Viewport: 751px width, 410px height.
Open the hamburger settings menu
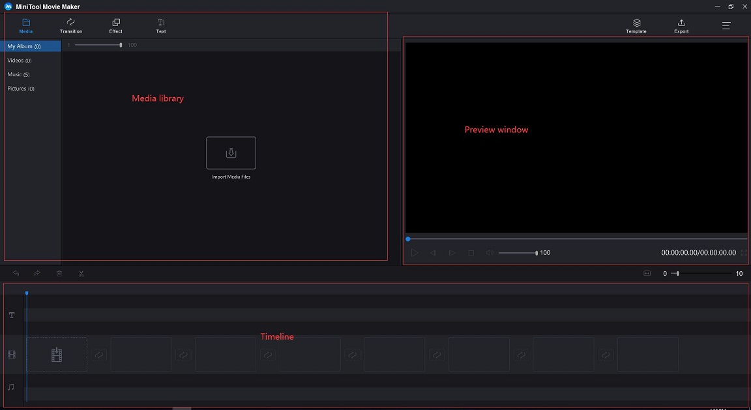click(726, 25)
